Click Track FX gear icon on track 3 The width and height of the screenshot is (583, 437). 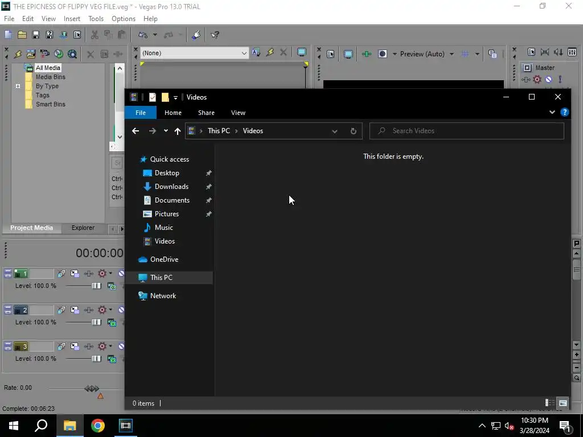[x=102, y=347]
